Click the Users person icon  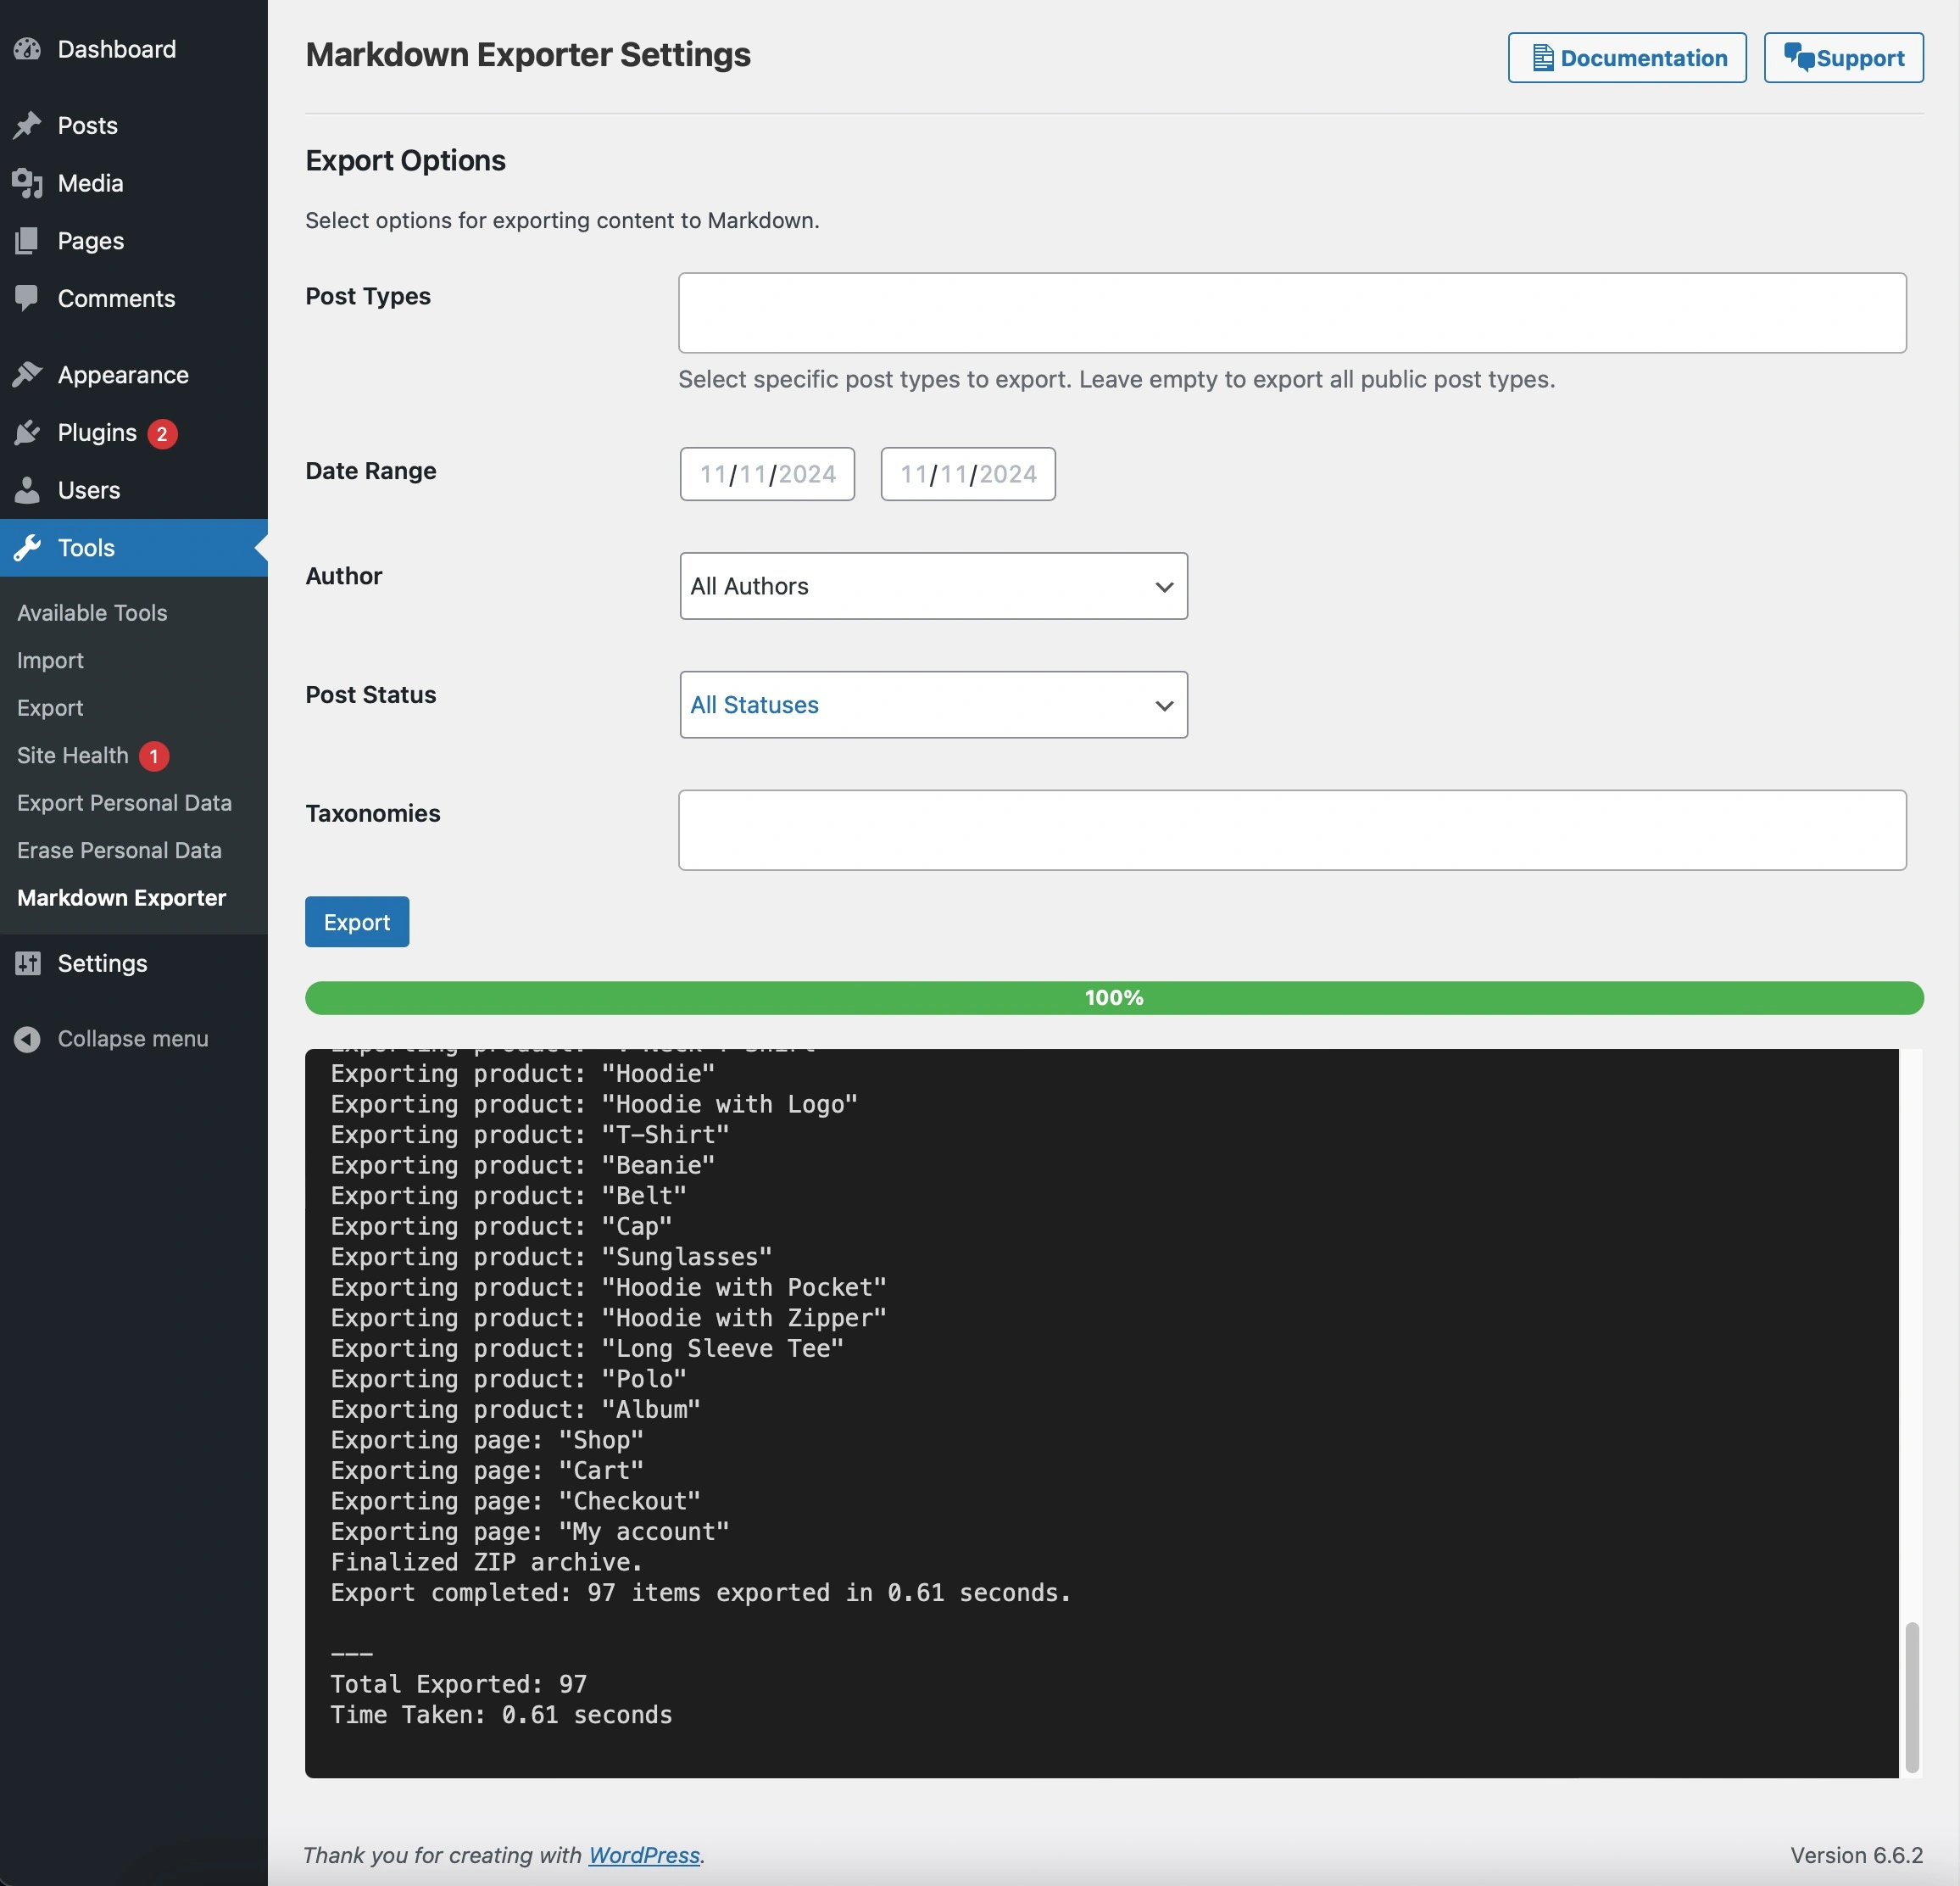(27, 490)
